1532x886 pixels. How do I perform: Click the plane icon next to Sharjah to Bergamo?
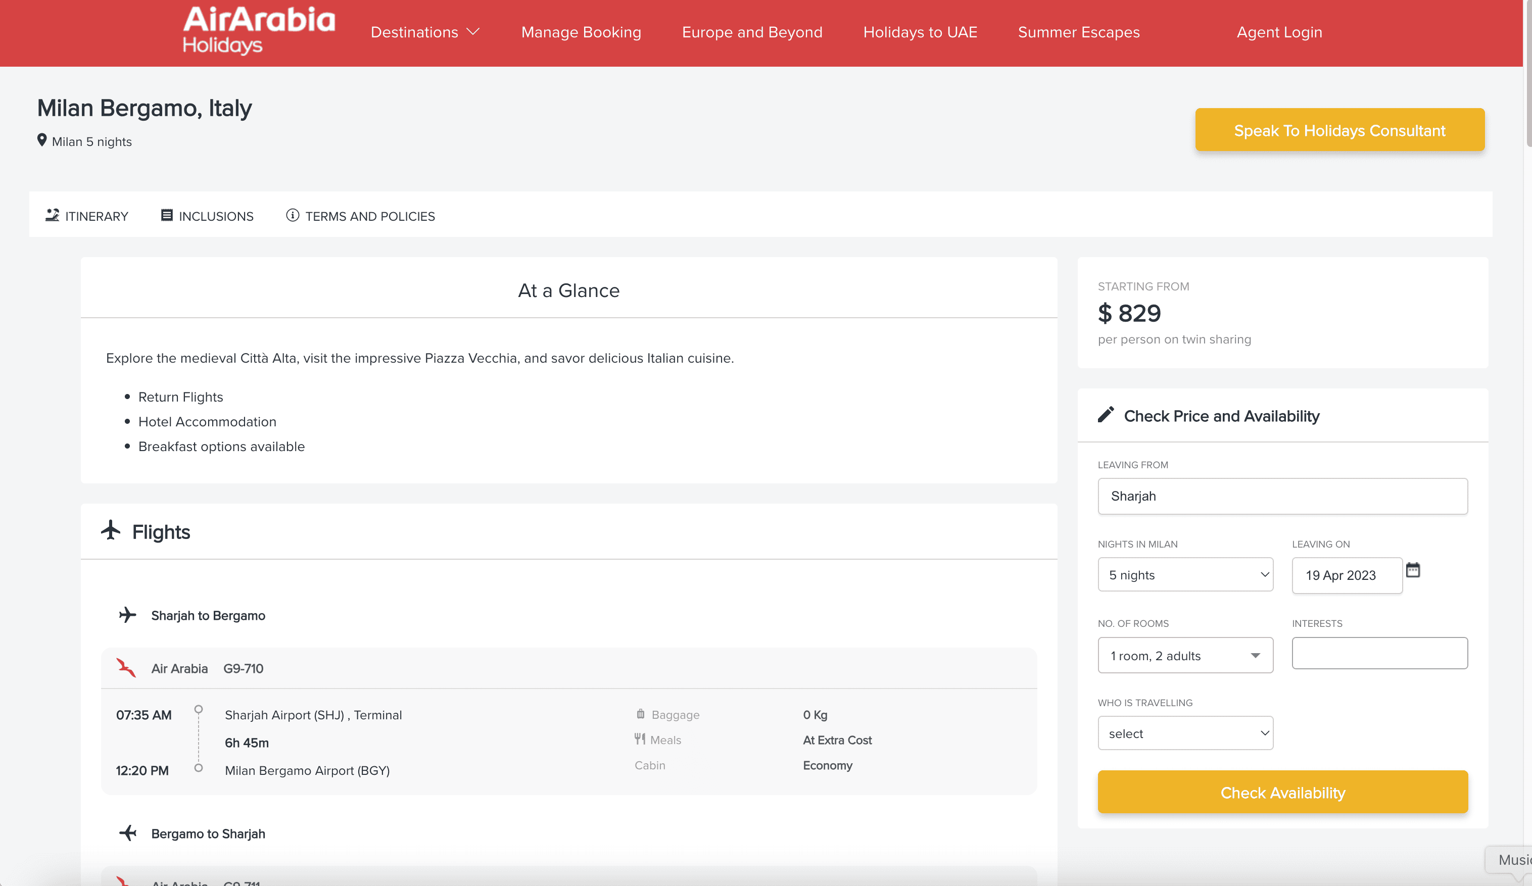pyautogui.click(x=128, y=615)
